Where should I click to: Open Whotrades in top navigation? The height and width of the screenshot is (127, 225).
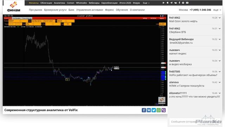pyautogui.click(x=81, y=3)
